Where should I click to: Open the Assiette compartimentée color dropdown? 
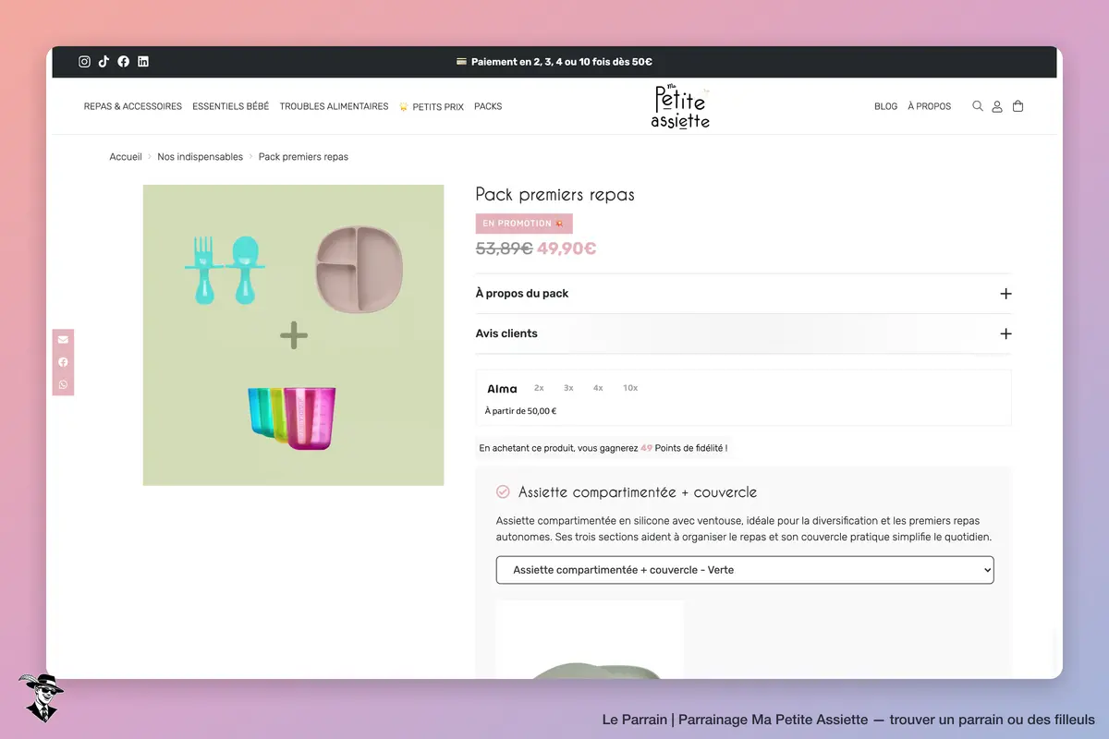pyautogui.click(x=745, y=570)
